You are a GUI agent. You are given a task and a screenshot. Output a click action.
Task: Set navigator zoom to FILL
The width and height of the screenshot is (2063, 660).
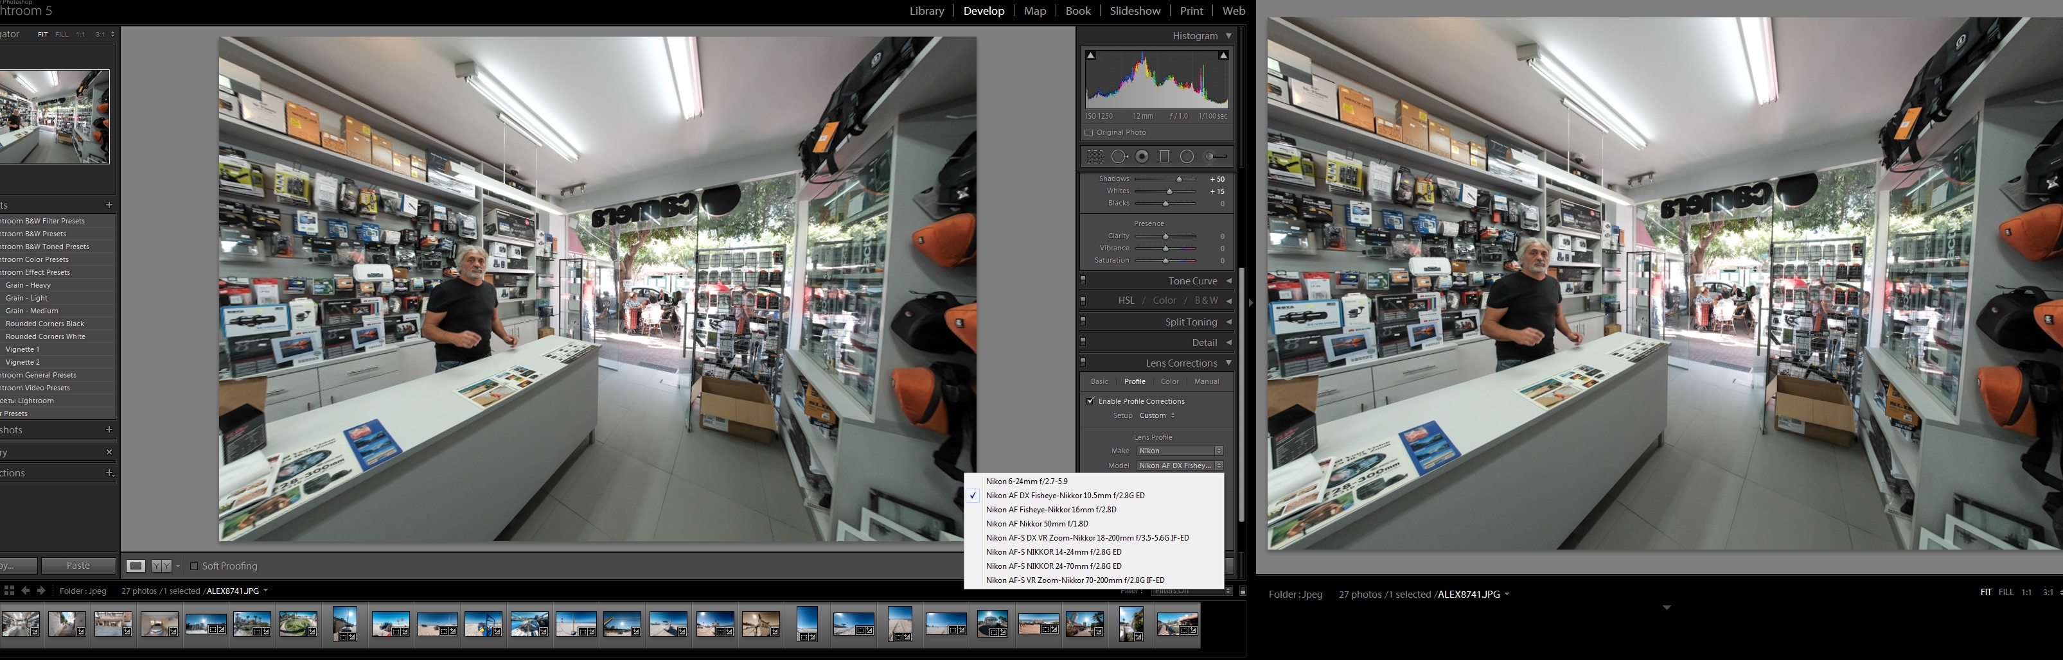[62, 35]
